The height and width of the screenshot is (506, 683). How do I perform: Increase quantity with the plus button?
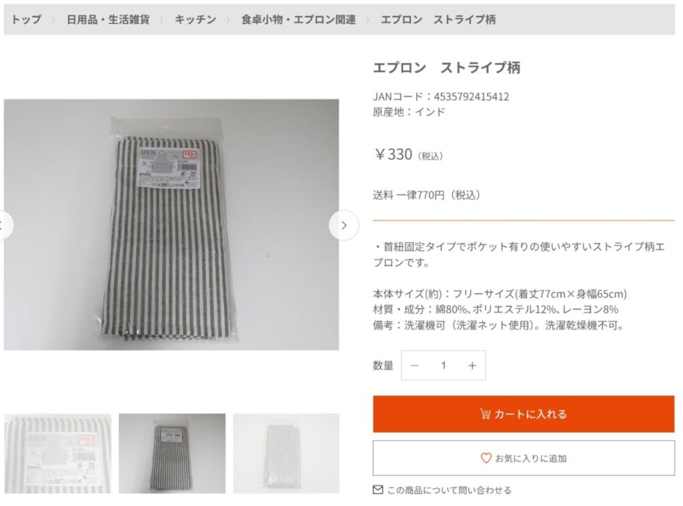(x=472, y=365)
